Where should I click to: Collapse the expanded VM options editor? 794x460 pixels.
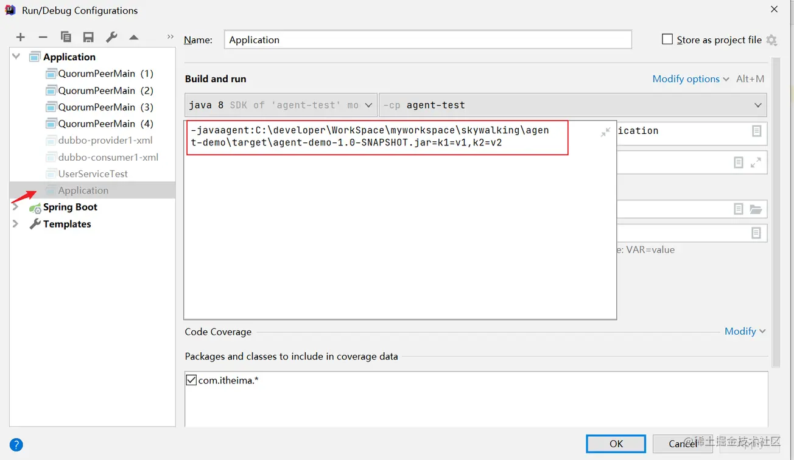click(x=605, y=132)
